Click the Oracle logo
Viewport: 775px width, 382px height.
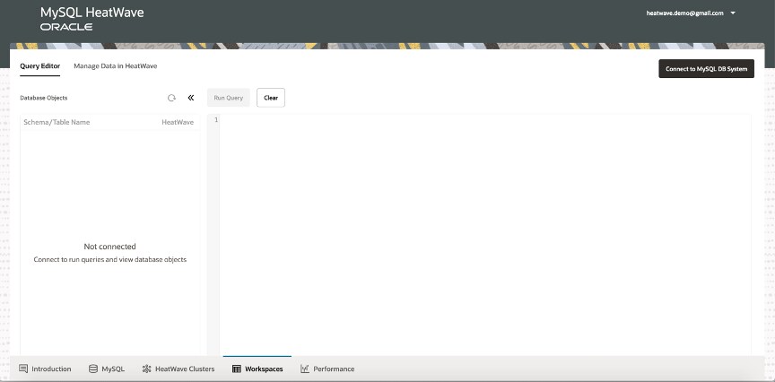pyautogui.click(x=65, y=27)
